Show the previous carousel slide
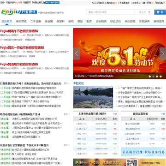The height and width of the screenshot is (166, 166). pos(77,53)
